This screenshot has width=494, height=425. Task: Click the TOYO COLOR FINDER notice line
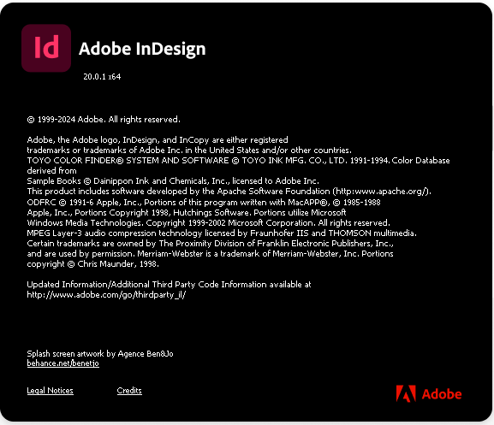238,161
